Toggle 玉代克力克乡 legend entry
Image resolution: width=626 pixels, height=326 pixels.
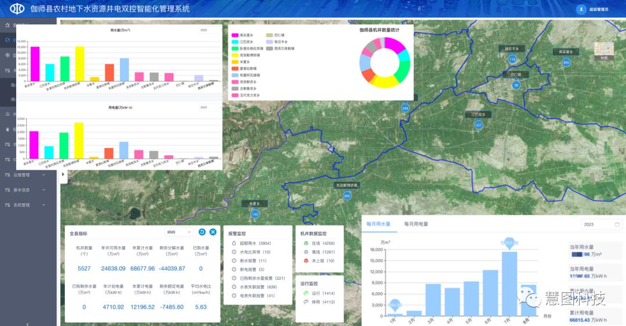[x=246, y=95]
